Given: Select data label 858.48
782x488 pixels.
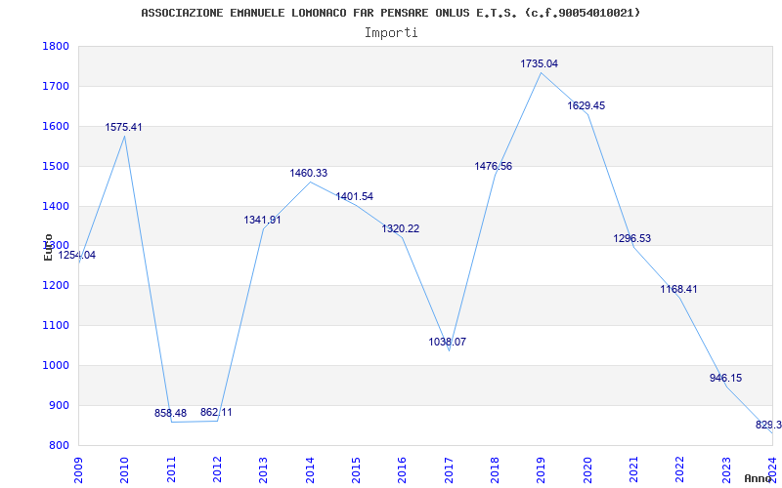Looking at the screenshot, I should (x=170, y=413).
